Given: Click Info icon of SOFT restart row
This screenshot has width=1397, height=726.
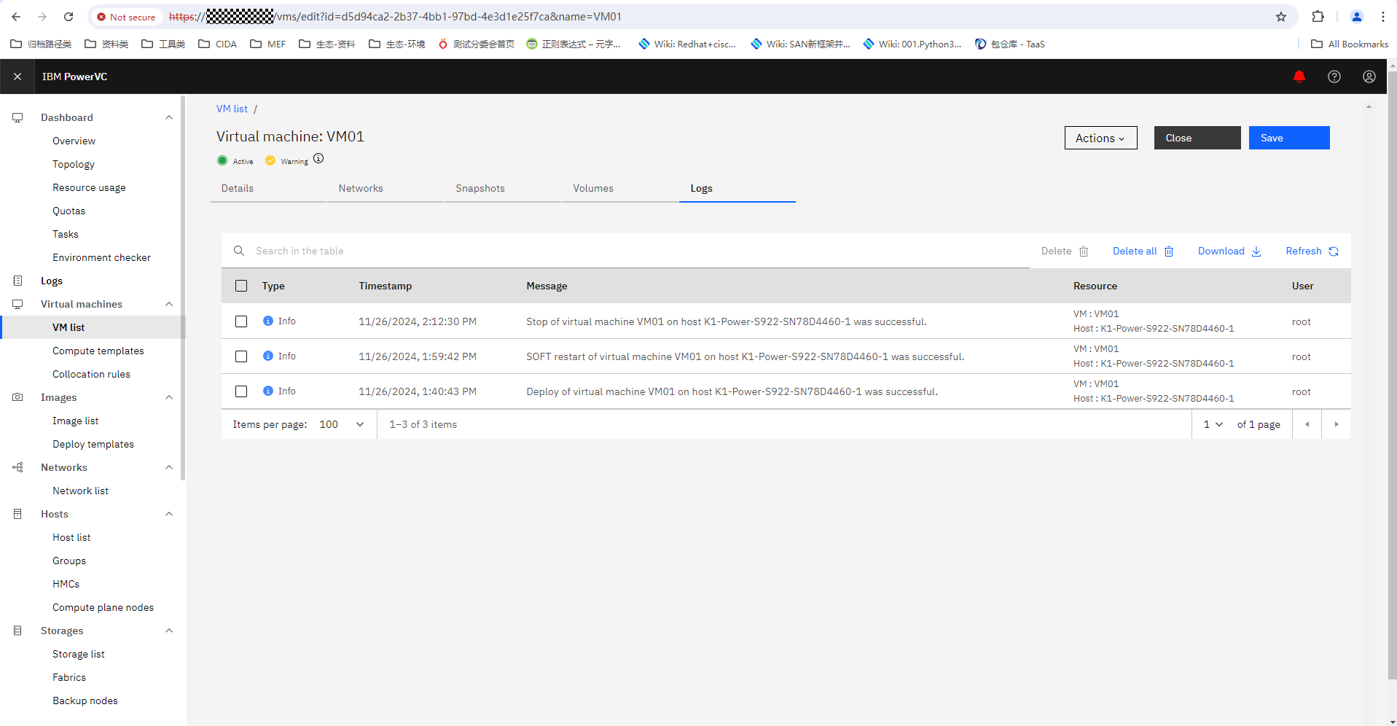Looking at the screenshot, I should 268,356.
